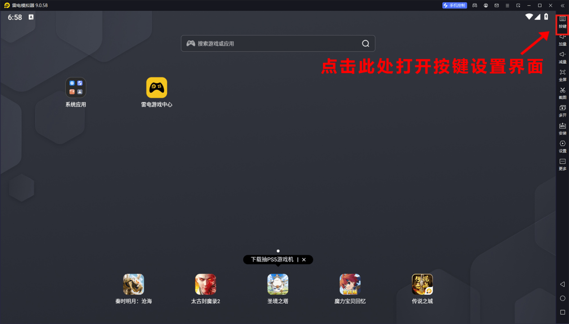Toggle 全屏 fullscreen mode in sidebar
569x324 pixels.
click(562, 75)
